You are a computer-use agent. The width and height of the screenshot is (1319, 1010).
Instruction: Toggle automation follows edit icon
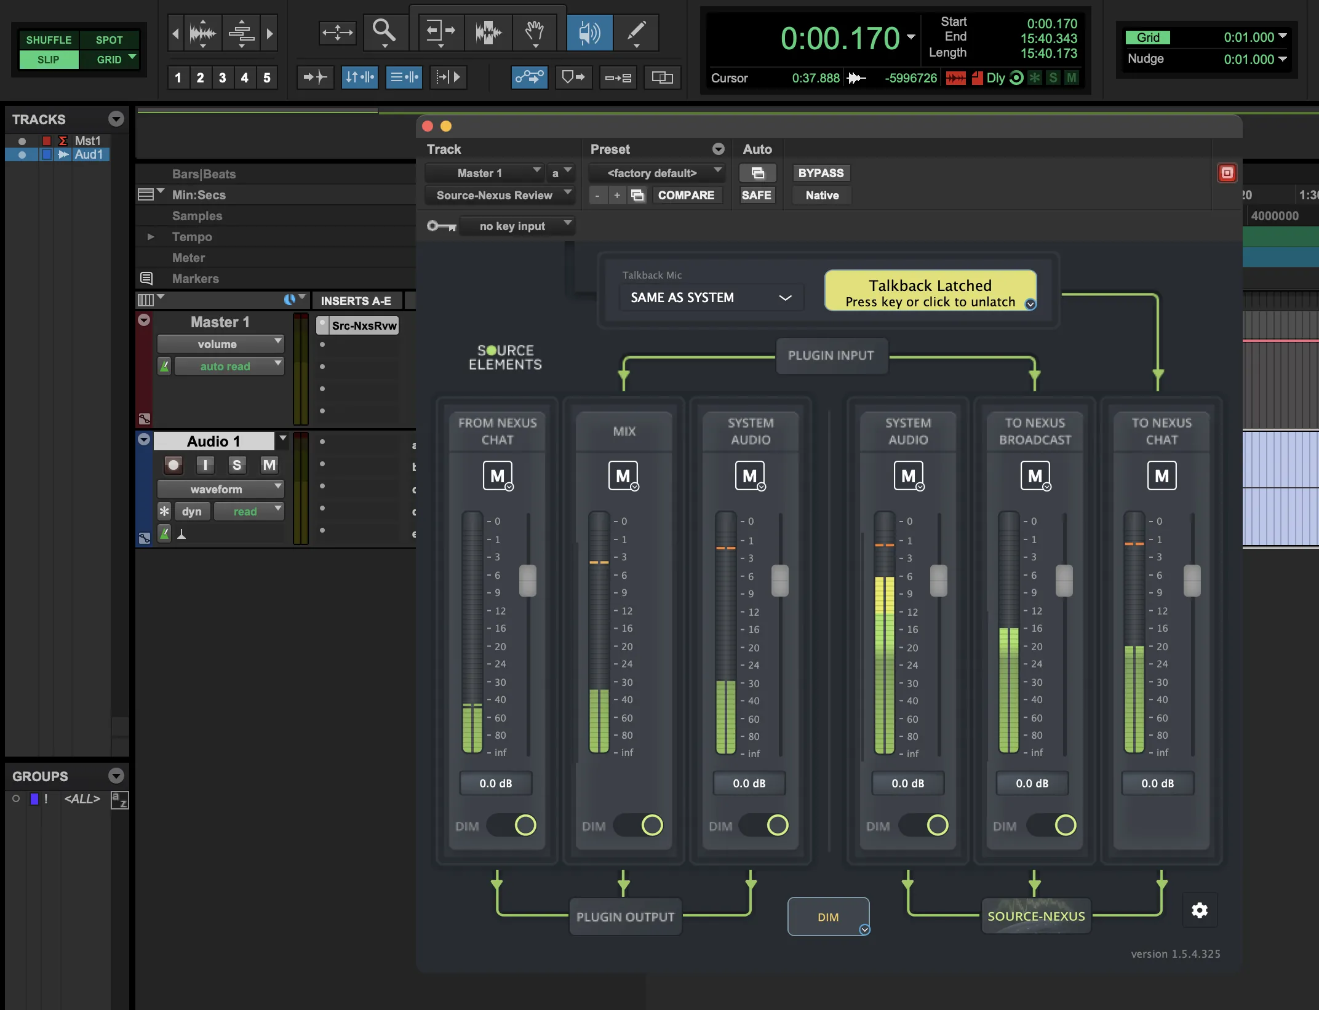[529, 78]
